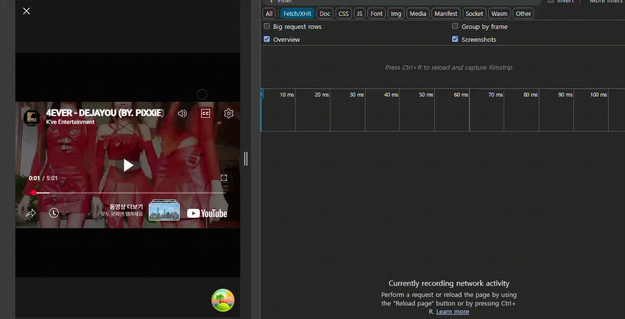Play the 4EVER - DEJAYOU video
The height and width of the screenshot is (319, 625).
(128, 165)
